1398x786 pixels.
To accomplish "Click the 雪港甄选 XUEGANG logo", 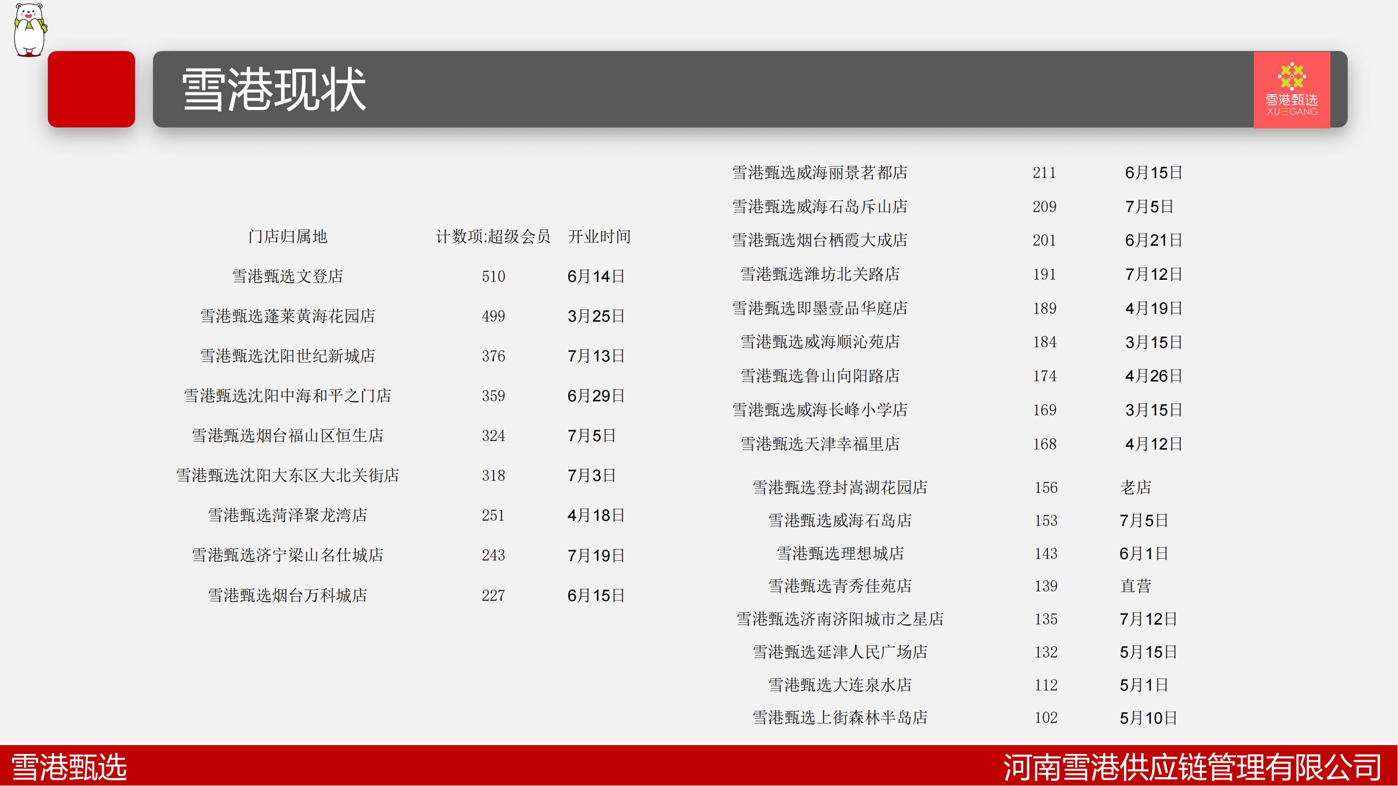I will pyautogui.click(x=1292, y=90).
